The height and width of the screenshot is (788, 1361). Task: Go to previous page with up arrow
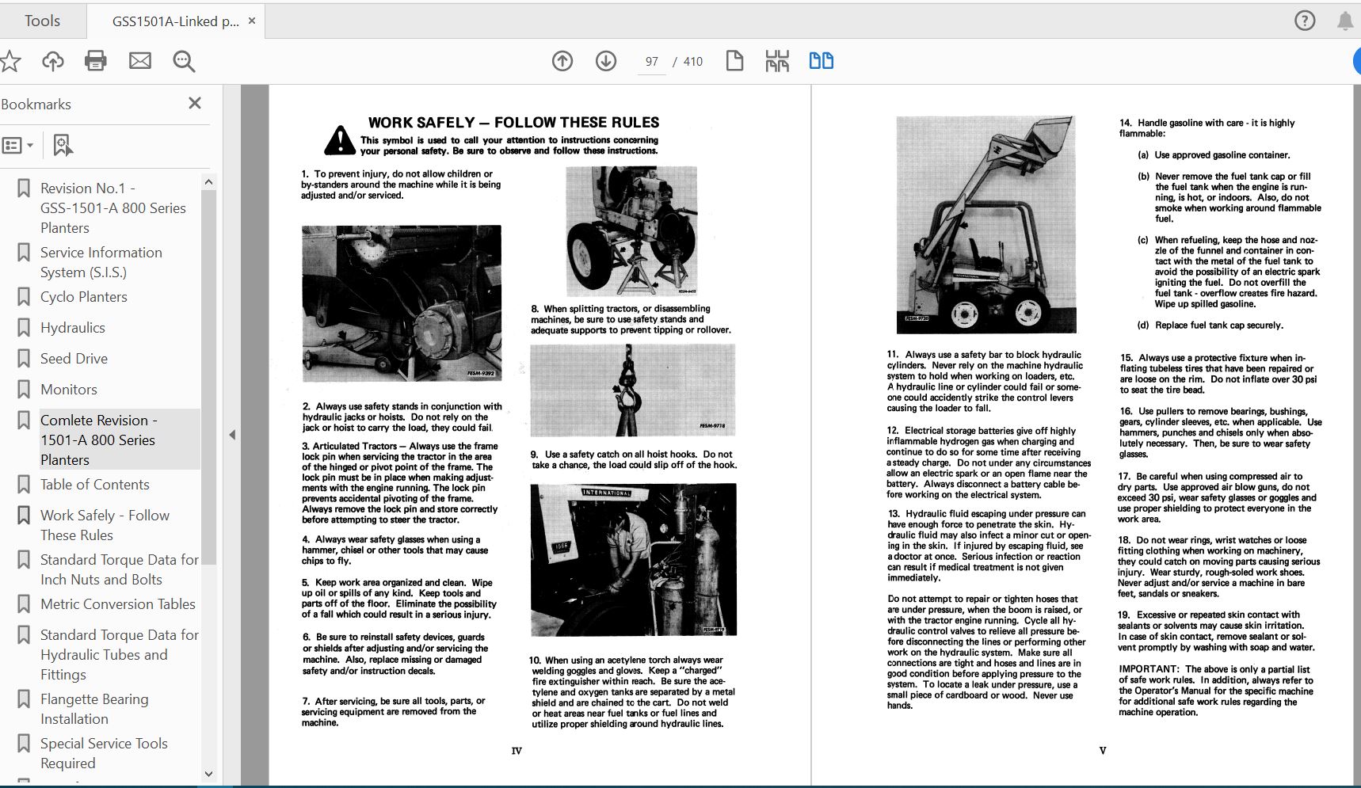[562, 61]
